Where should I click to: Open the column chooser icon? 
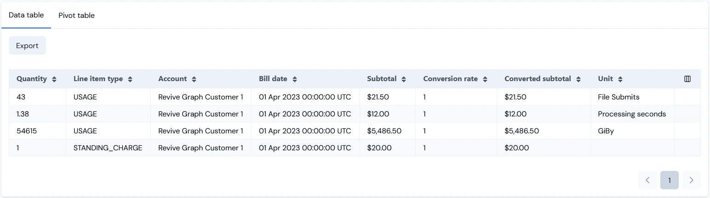coord(687,79)
